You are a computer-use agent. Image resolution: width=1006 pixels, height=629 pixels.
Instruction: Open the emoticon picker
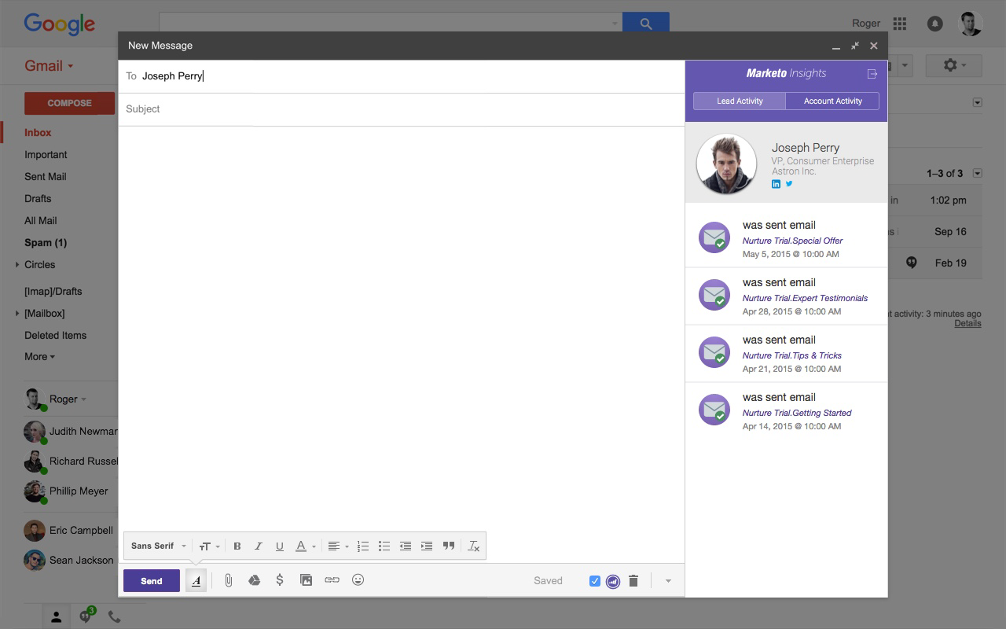pos(358,580)
